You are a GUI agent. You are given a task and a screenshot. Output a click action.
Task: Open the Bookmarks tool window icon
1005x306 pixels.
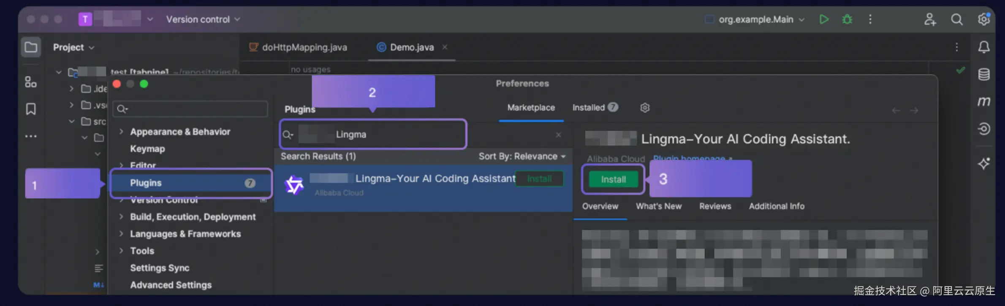[31, 109]
